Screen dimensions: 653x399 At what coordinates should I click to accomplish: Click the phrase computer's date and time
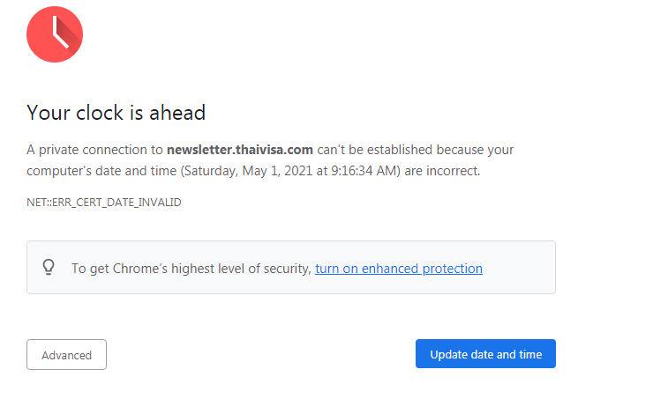(x=101, y=171)
